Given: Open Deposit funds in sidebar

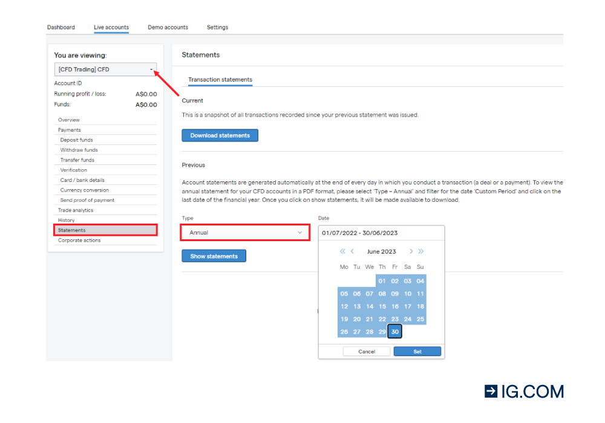Looking at the screenshot, I should pyautogui.click(x=77, y=140).
